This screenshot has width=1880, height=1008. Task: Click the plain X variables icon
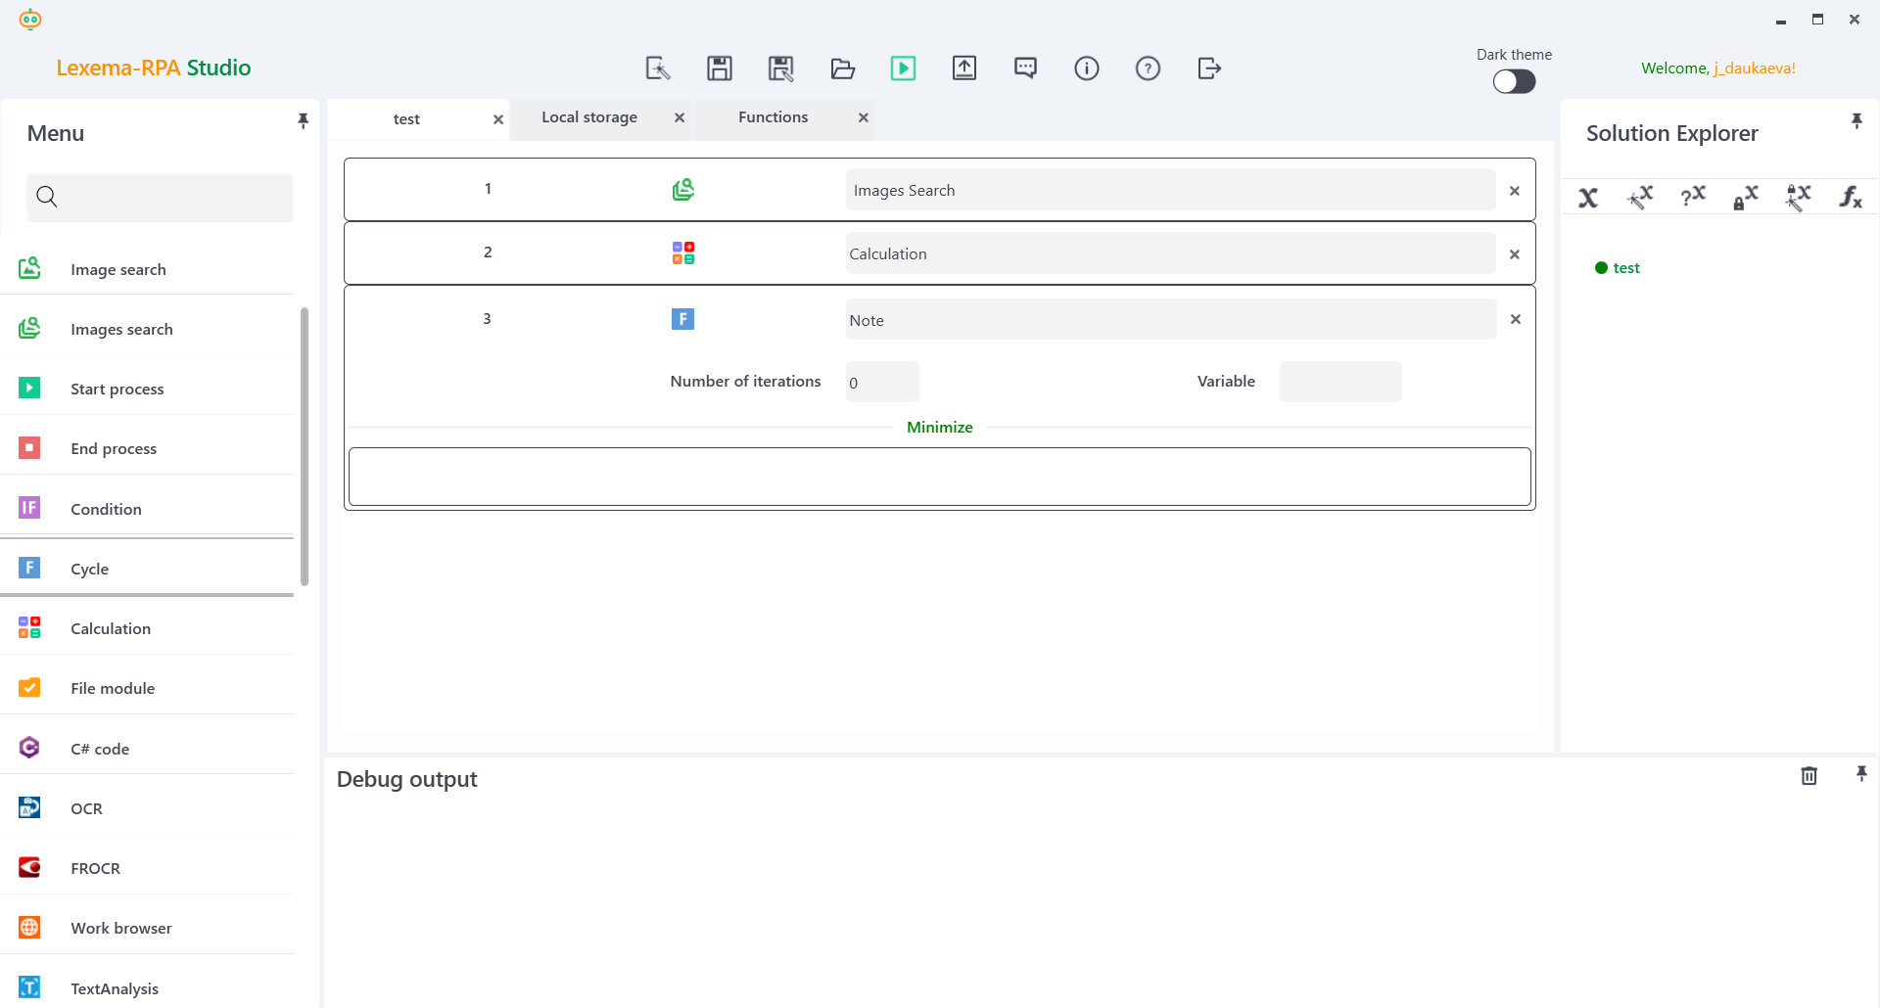(1588, 198)
